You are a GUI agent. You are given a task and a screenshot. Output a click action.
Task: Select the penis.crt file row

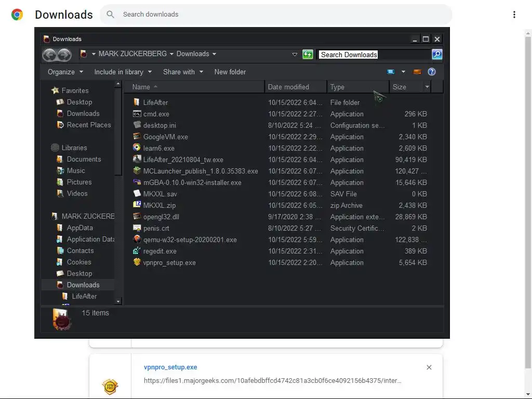click(280, 228)
